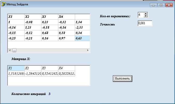Click the iteration count value 3

(49, 94)
